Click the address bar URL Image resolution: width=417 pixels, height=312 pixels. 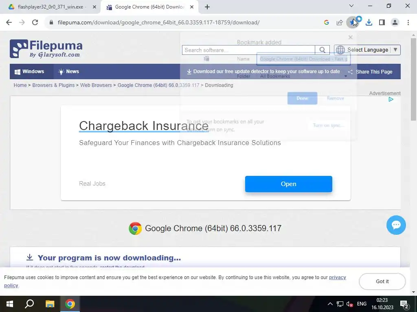158,22
